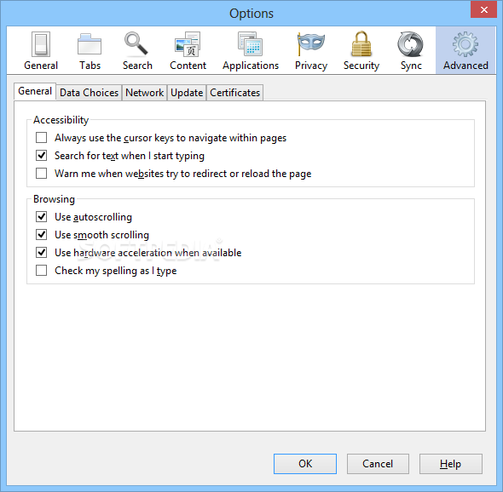Switch to the Update tab
The height and width of the screenshot is (492, 503).
click(187, 93)
